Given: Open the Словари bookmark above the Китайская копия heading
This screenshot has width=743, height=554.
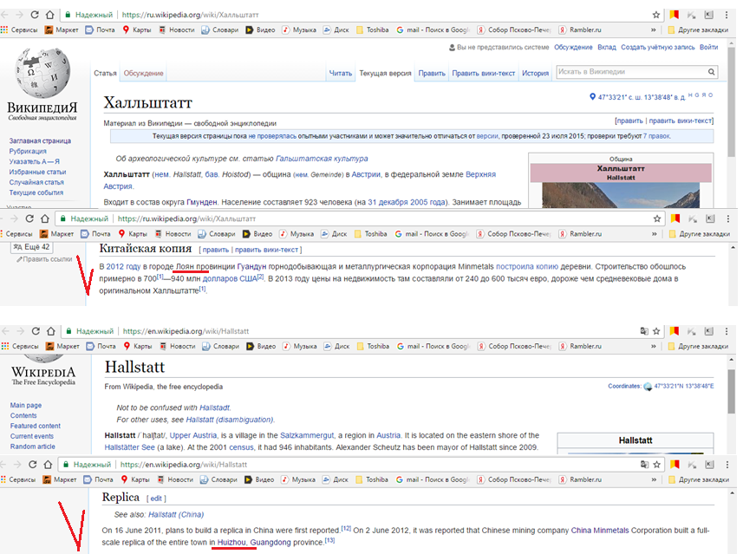Looking at the screenshot, I should [x=217, y=233].
